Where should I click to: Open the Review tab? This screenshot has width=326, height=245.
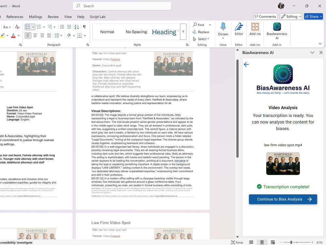(53, 17)
